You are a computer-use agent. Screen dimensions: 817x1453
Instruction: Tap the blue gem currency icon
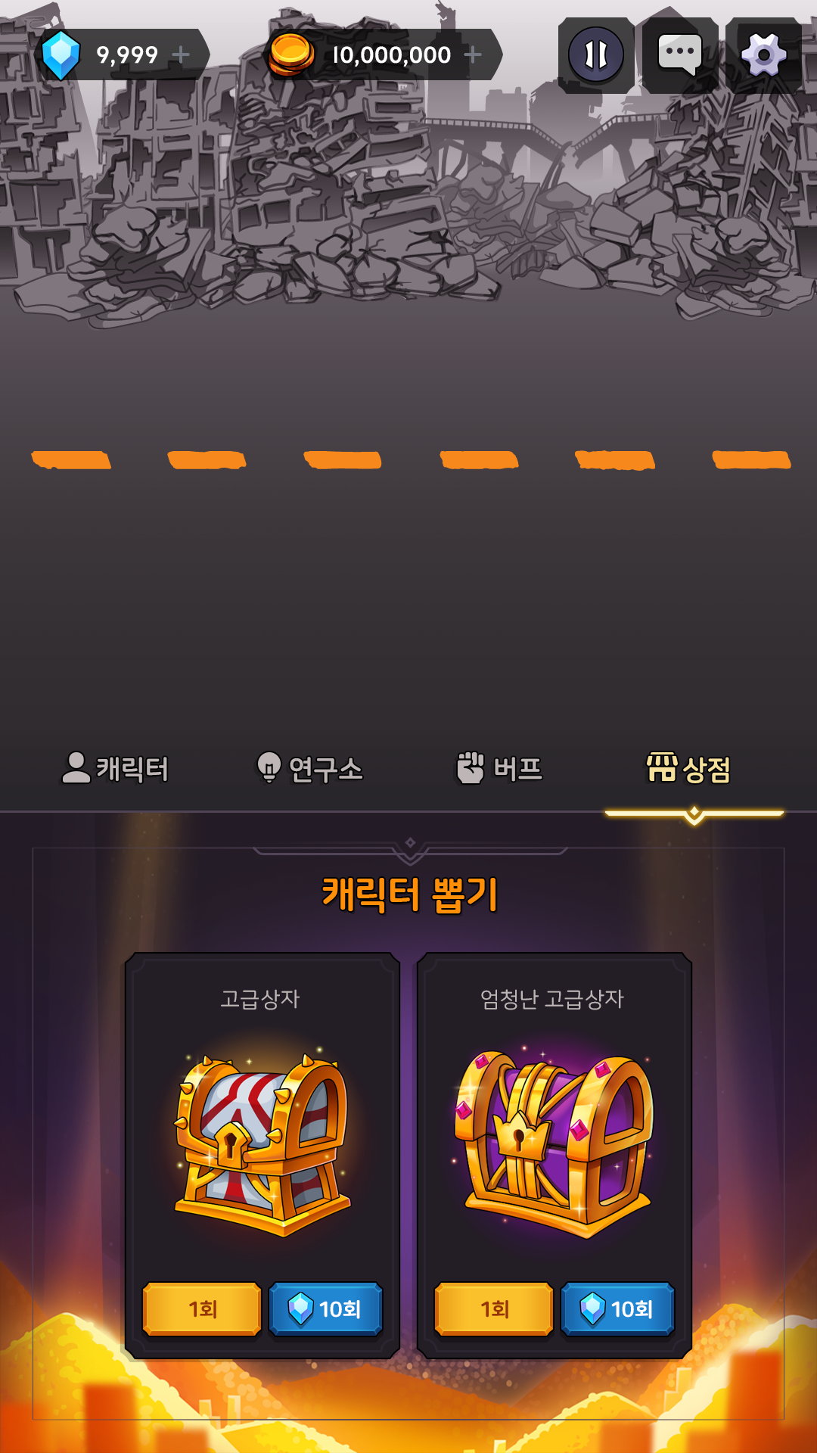pos(61,55)
